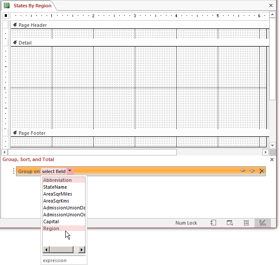The width and height of the screenshot is (280, 266).
Task: Move the group level up
Action: pyautogui.click(x=243, y=171)
